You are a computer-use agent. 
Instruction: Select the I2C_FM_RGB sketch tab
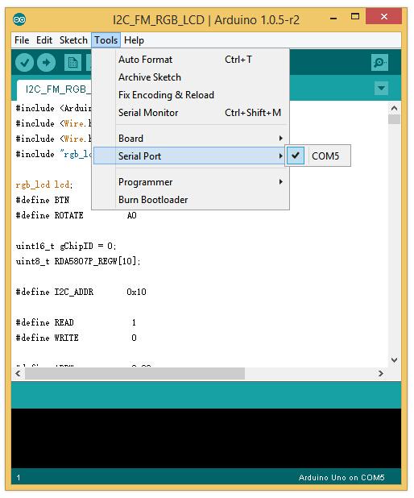54,90
